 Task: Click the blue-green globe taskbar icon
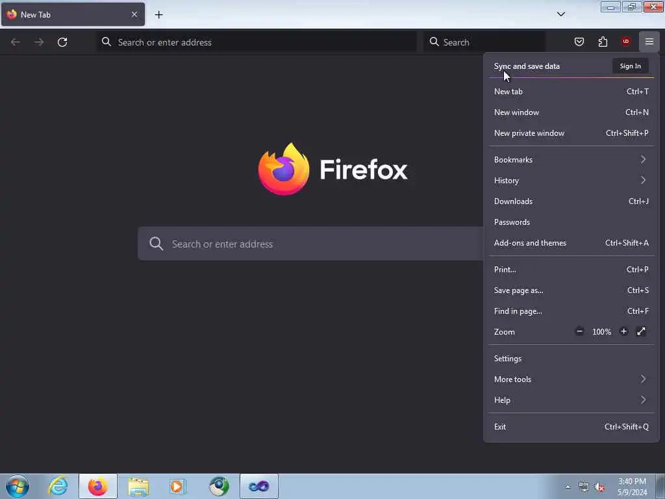(x=219, y=486)
